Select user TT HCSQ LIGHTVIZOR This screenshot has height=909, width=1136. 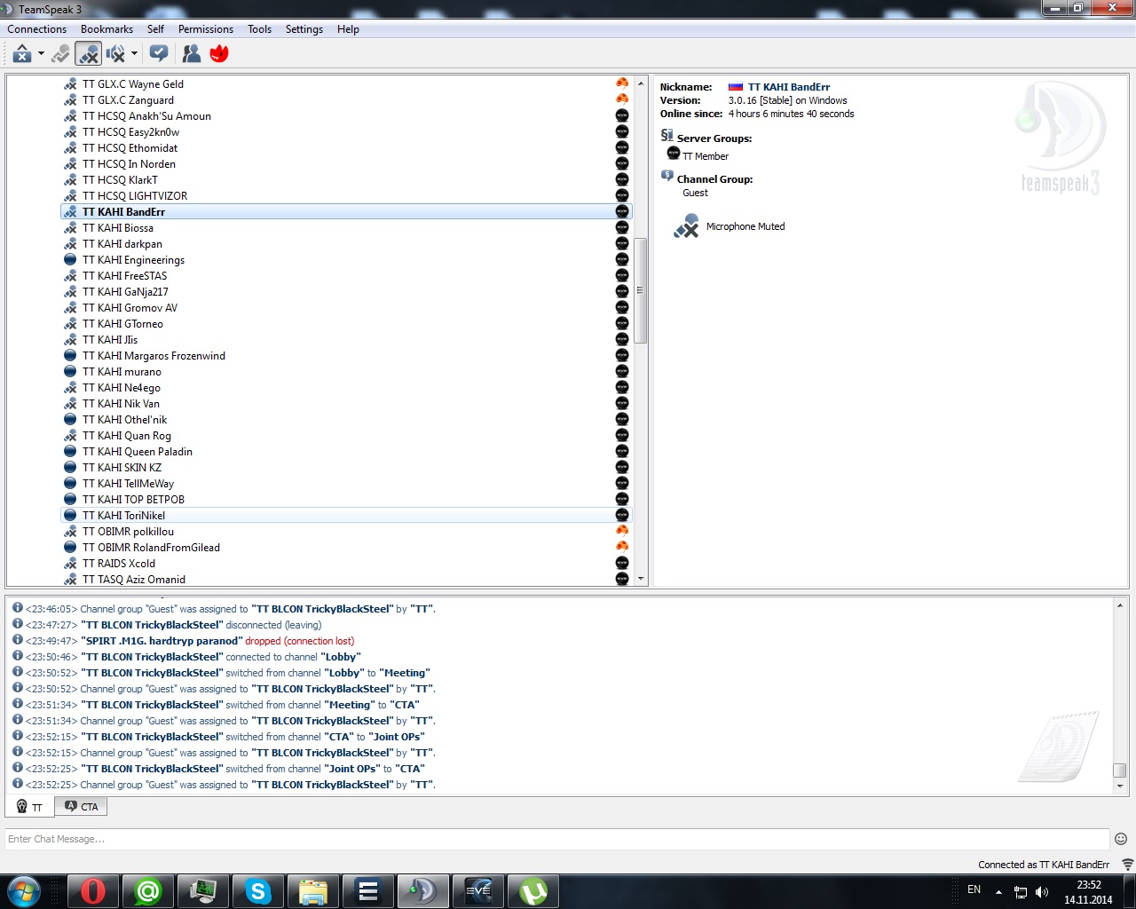tap(135, 196)
